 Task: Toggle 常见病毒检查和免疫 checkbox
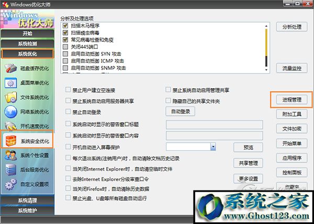click(x=65, y=40)
